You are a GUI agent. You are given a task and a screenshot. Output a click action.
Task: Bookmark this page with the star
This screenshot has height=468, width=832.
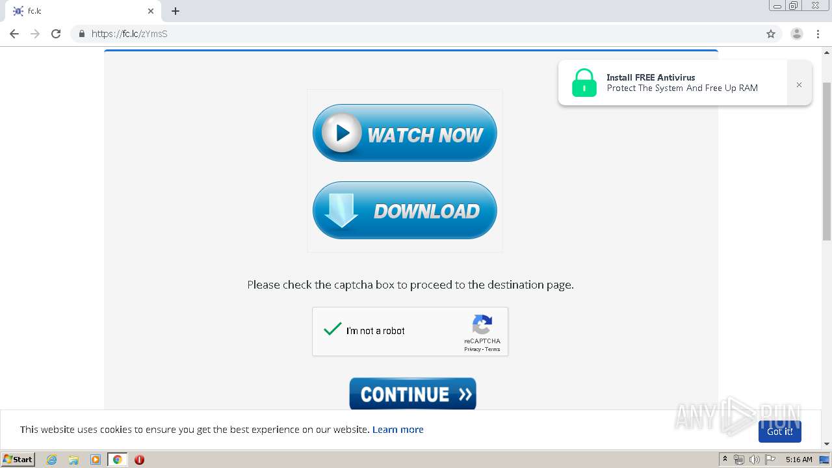771,34
